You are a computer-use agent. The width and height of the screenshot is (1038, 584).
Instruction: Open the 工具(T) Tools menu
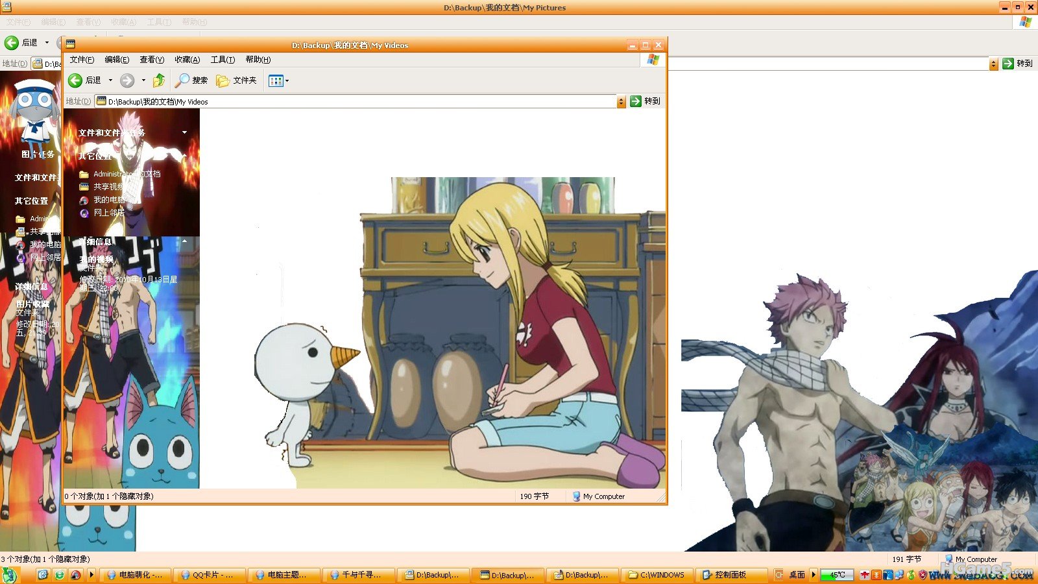point(223,60)
